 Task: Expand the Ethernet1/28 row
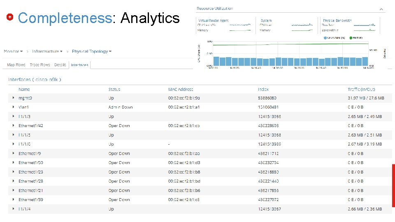click(13, 181)
